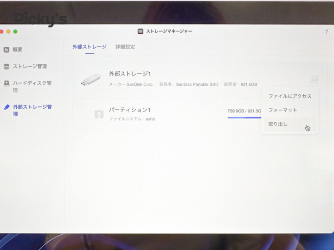Click the 外部ストレージ1 device name
This screenshot has width=334, height=250.
pyautogui.click(x=130, y=74)
